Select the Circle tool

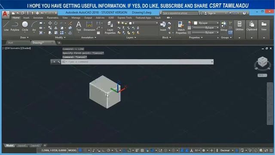25,26
